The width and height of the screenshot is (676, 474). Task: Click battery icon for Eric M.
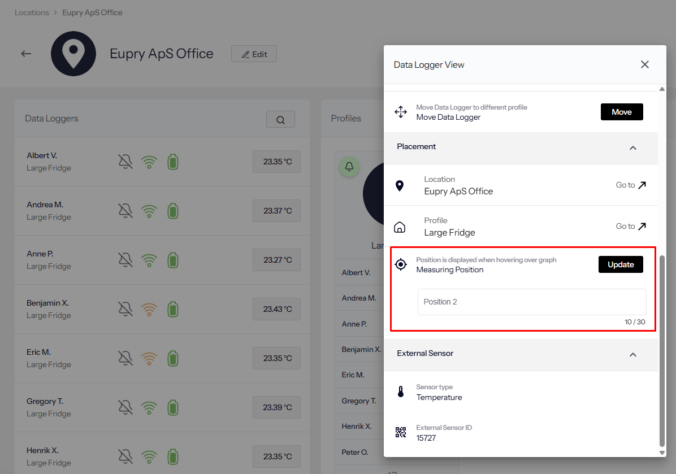click(173, 359)
